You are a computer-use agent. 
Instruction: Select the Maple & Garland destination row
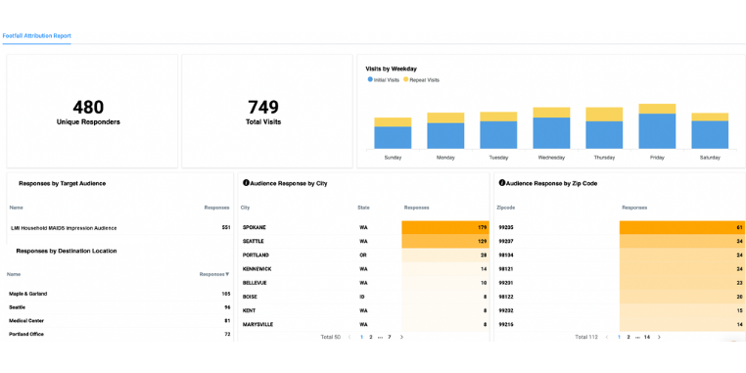point(119,294)
